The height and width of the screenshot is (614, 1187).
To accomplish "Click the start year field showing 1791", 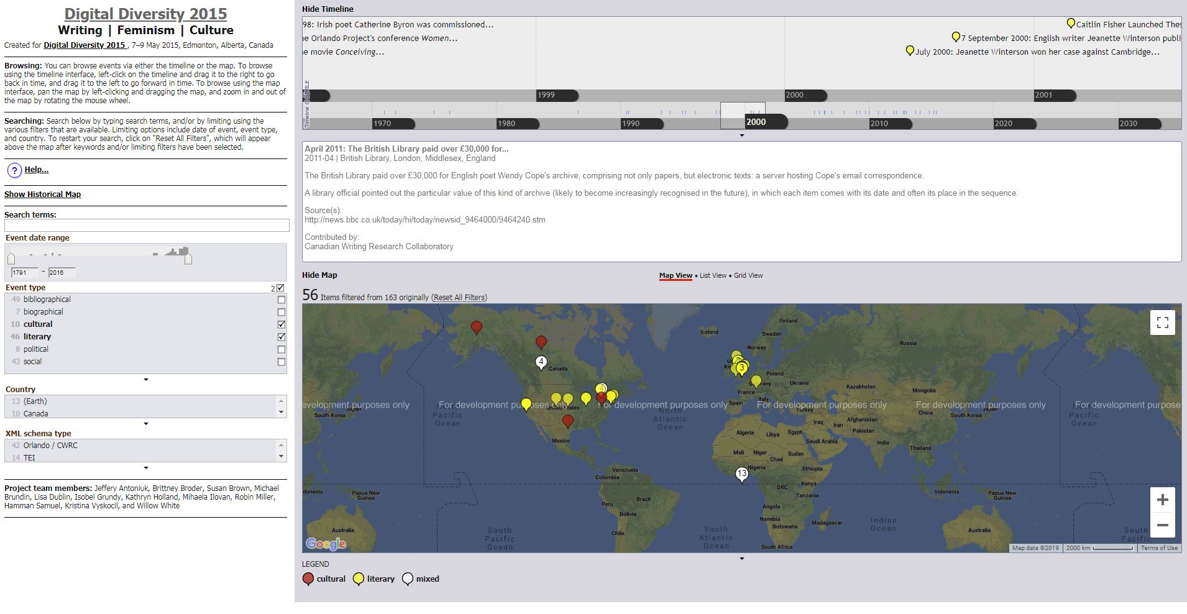I will pyautogui.click(x=25, y=272).
